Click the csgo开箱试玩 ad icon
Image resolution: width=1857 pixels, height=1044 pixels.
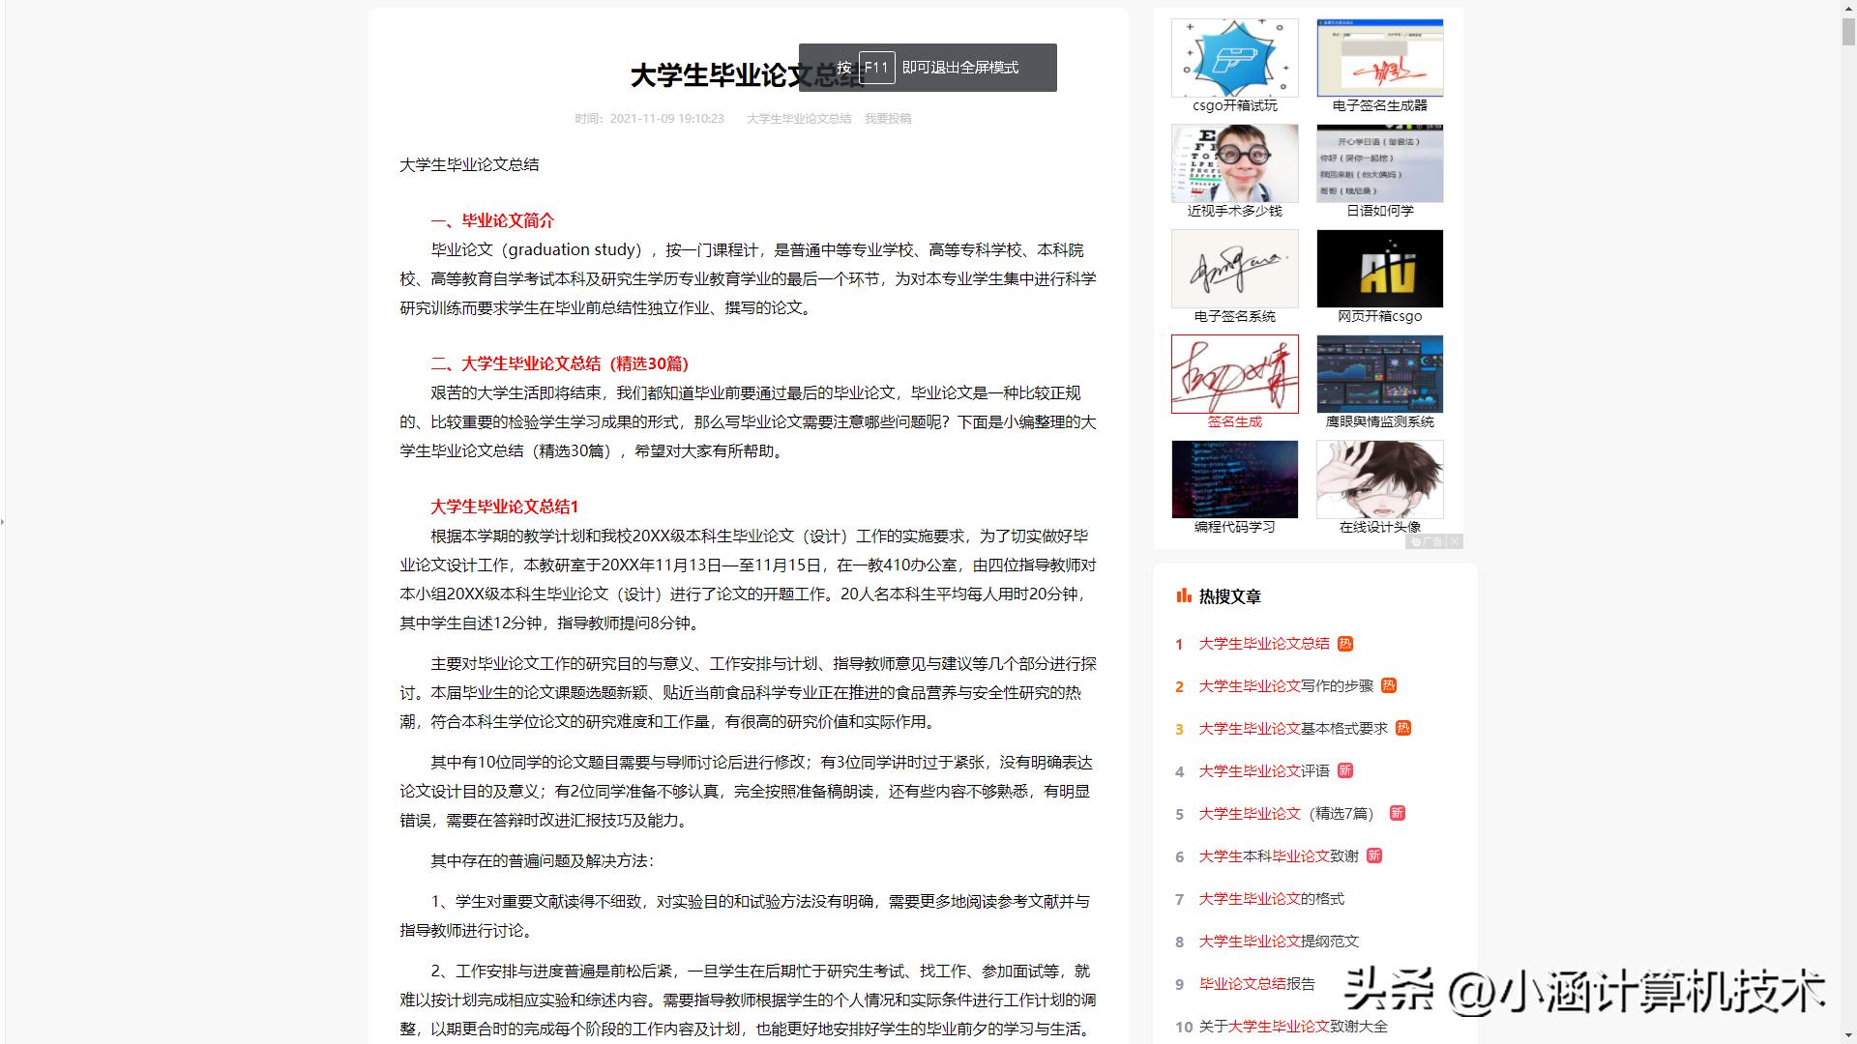tap(1234, 58)
